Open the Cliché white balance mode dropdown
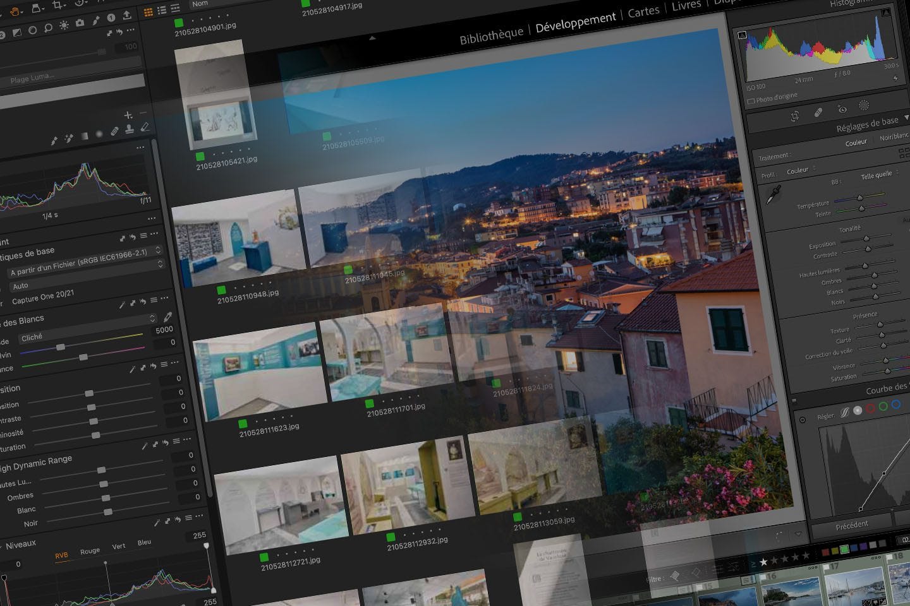The image size is (910, 606). coord(87,328)
